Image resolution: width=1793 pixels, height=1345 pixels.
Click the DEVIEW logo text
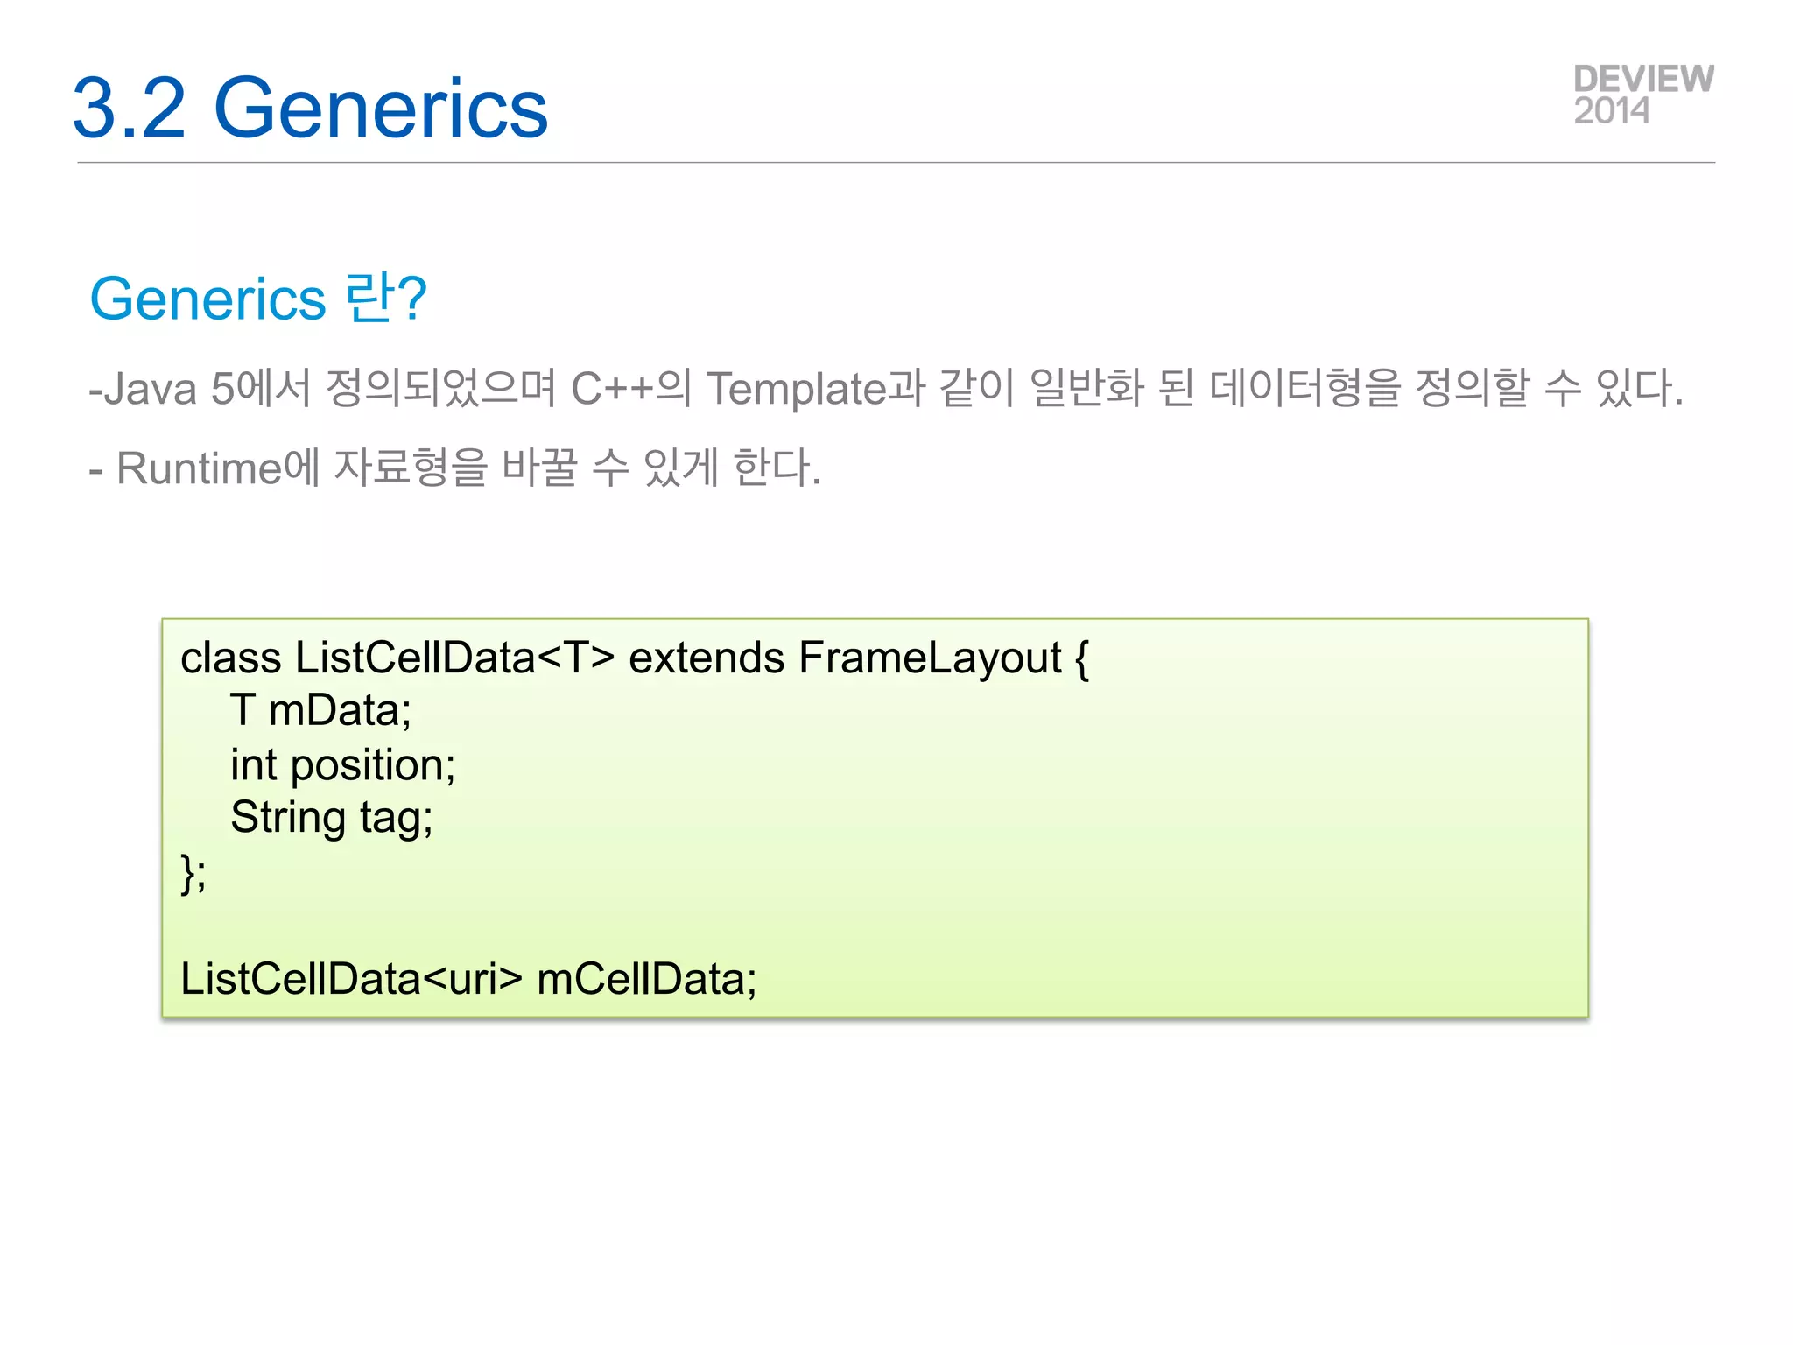click(1643, 79)
